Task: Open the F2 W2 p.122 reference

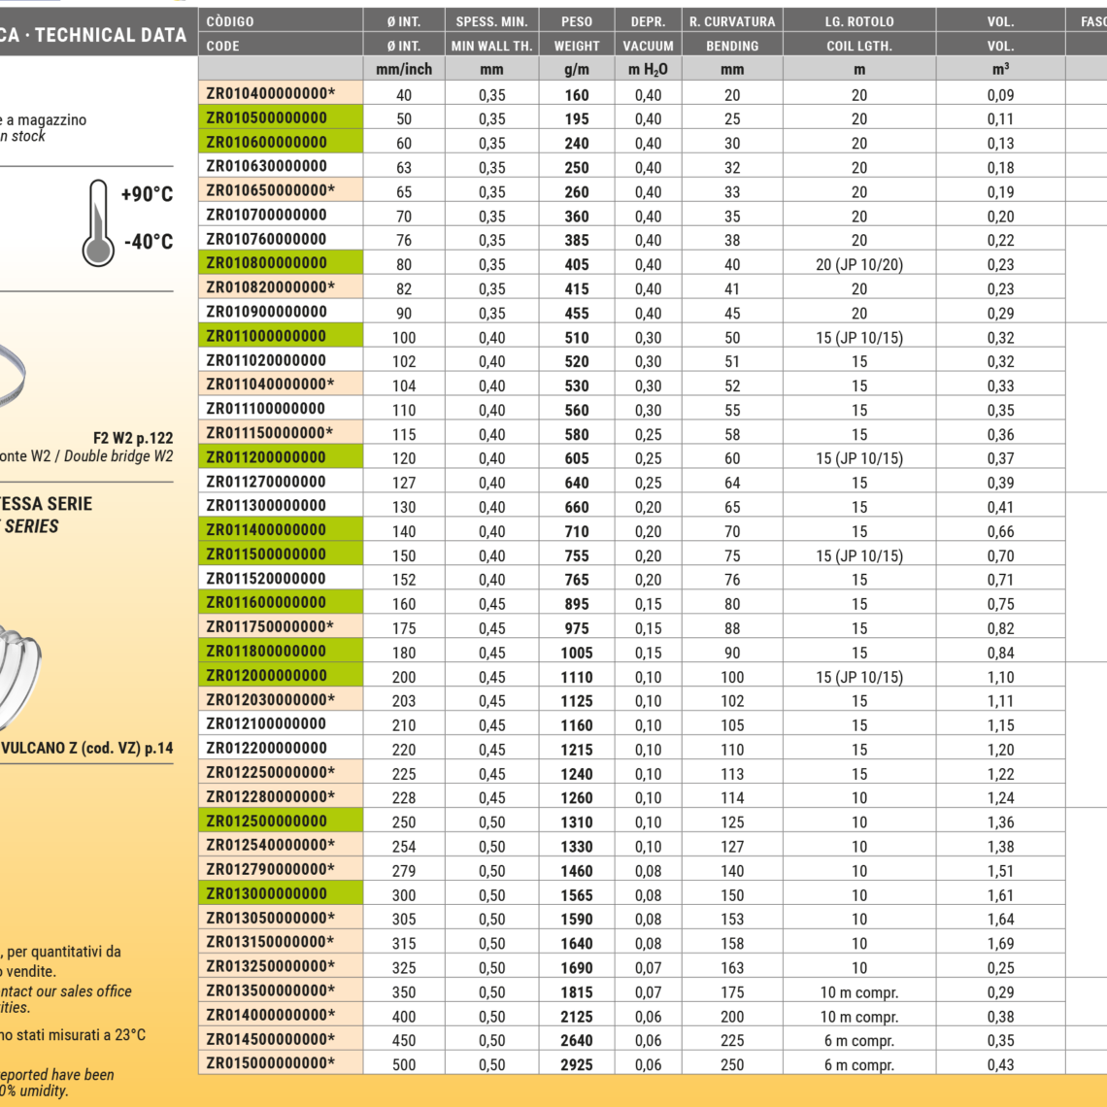Action: click(x=132, y=438)
